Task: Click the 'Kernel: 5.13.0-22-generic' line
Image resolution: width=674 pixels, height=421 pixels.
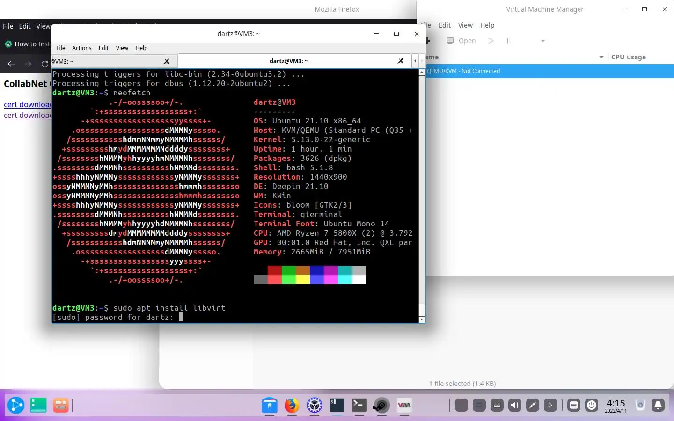Action: point(312,139)
